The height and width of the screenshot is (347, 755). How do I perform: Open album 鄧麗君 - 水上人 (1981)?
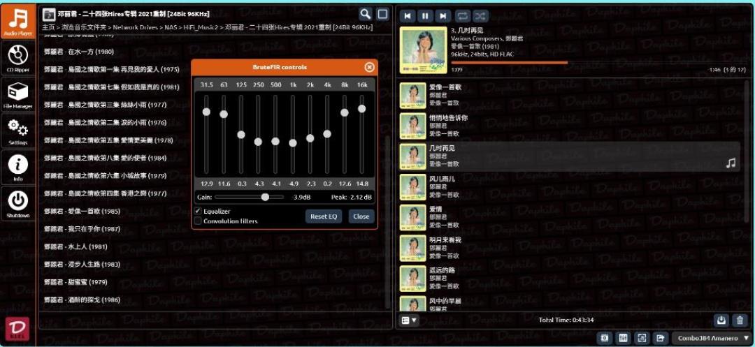(x=75, y=246)
